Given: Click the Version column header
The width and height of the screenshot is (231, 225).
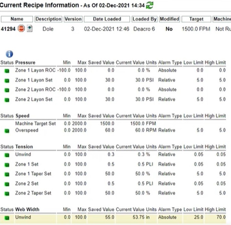Looking at the screenshot, I should click(x=73, y=19).
